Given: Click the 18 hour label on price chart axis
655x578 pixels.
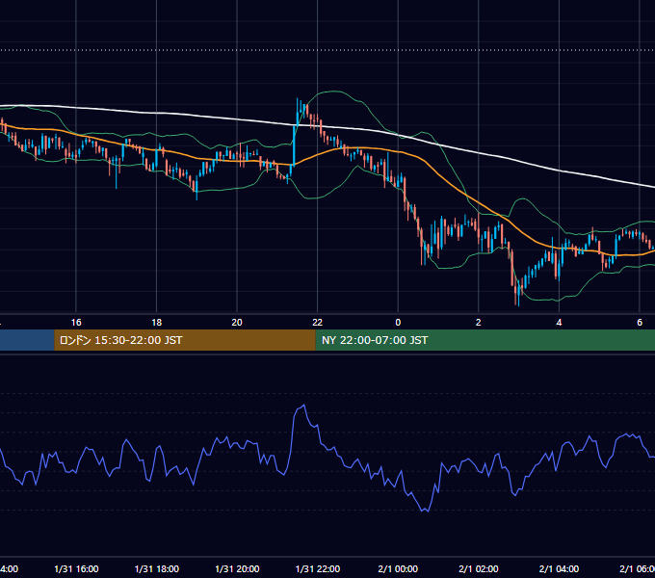Looking at the screenshot, I should click(x=157, y=323).
